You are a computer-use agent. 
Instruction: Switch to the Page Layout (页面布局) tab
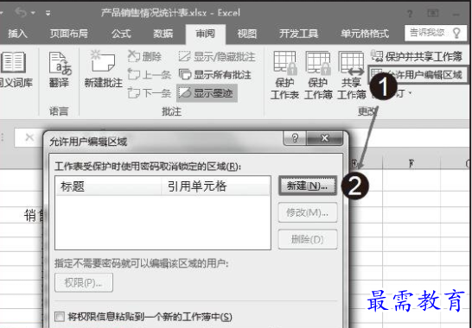[68, 34]
